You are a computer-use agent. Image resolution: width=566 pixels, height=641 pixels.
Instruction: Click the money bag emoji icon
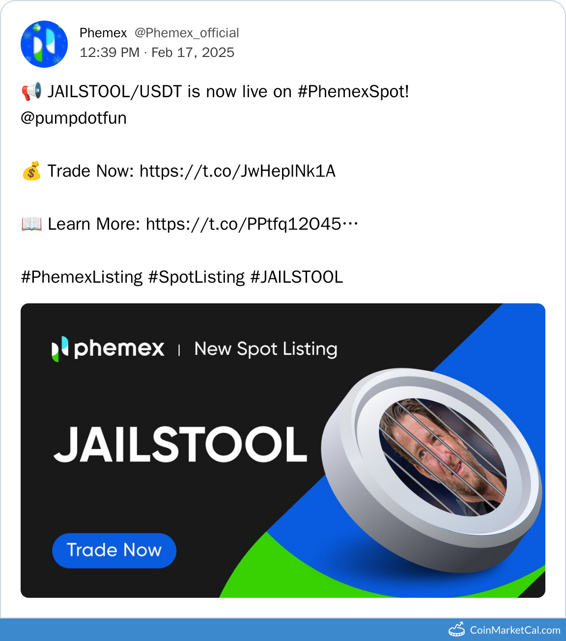click(x=31, y=171)
